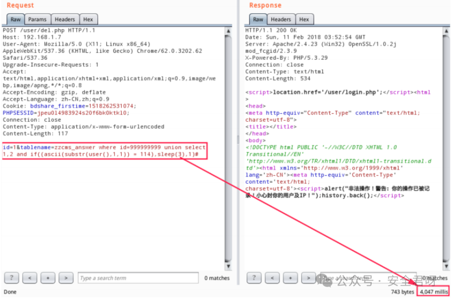
Task: Switch to Request Raw tab
Action: 15,19
